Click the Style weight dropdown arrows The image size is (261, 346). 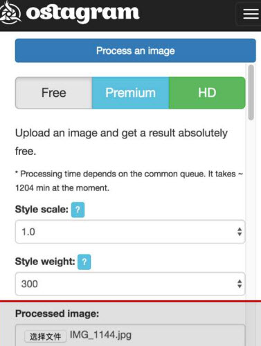(x=240, y=284)
